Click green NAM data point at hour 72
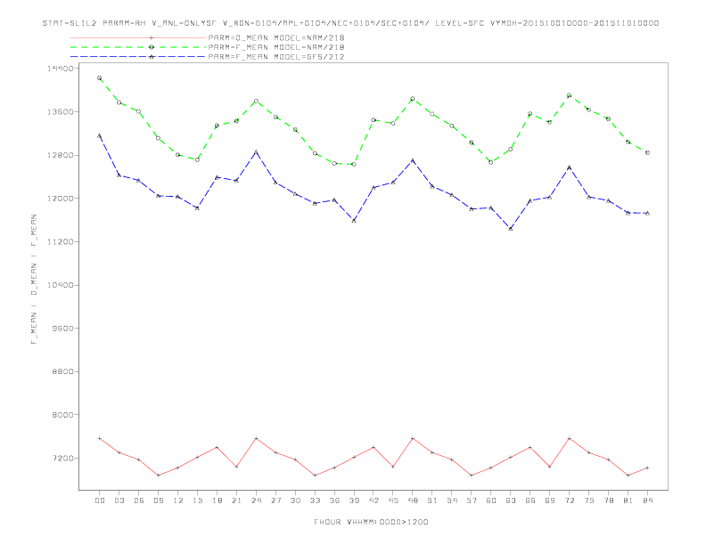This screenshot has height=545, width=706. coord(569,95)
